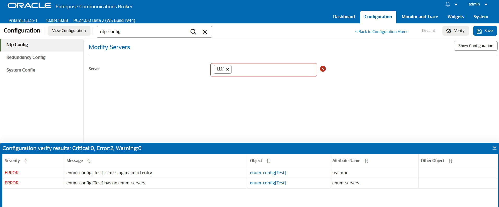Click ERROR in the no enum-servers row
The image size is (499, 207).
(x=12, y=183)
